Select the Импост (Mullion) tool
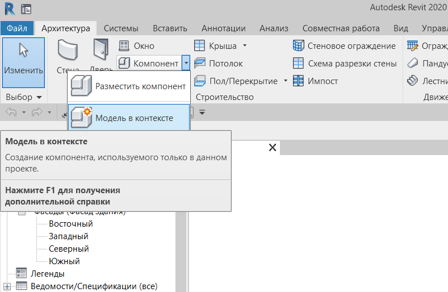448x292 pixels. click(x=315, y=81)
